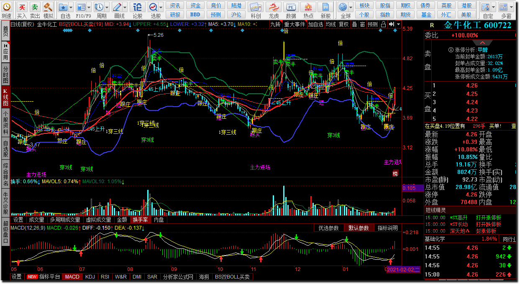Open the 个股资料 side tab
Screen dimensions: 520x284
pos(5,123)
